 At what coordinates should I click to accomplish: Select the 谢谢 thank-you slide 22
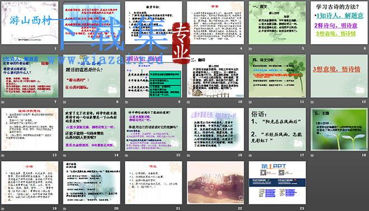(x=215, y=183)
